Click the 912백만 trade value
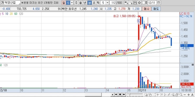 [x=62, y=9]
